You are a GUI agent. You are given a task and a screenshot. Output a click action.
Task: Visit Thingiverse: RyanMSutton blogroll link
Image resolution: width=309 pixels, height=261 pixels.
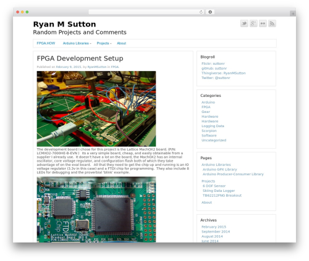point(224,73)
